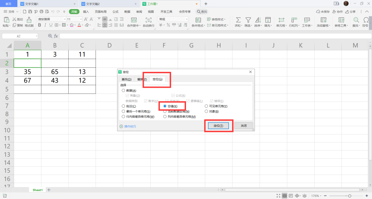Viewport: 372px width, 199px height.
Task: Click Freeze Panes (冻结窗格) icon
Action: click(323, 20)
